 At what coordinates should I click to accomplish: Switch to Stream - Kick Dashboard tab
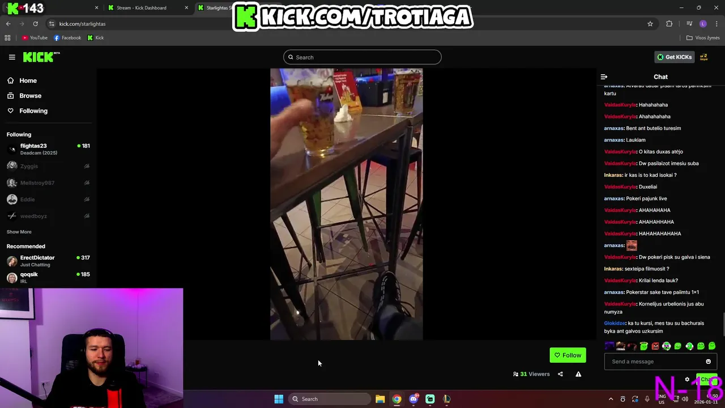click(x=147, y=8)
